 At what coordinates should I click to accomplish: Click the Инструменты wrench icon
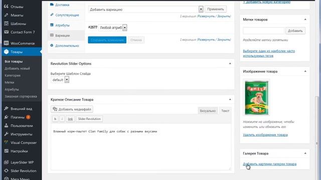(x=7, y=134)
